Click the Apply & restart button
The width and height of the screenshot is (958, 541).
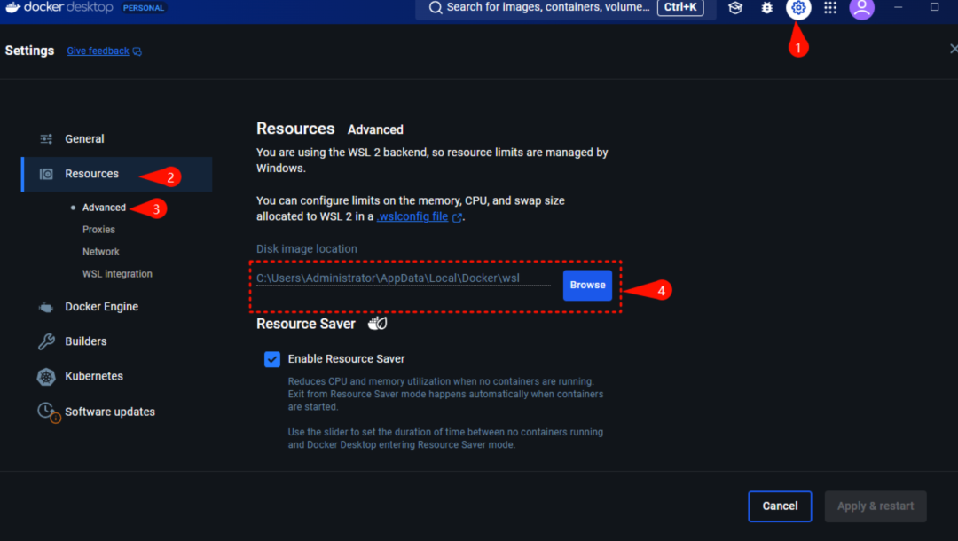[876, 506]
